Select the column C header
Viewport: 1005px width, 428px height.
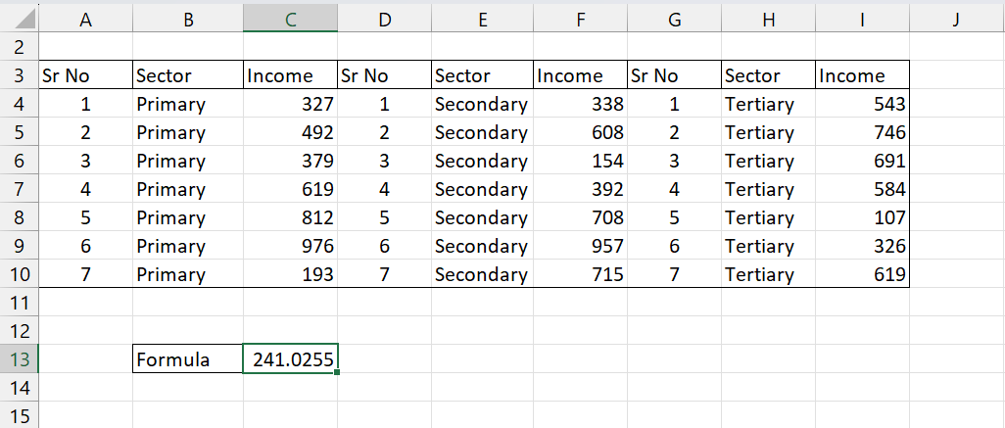point(290,17)
